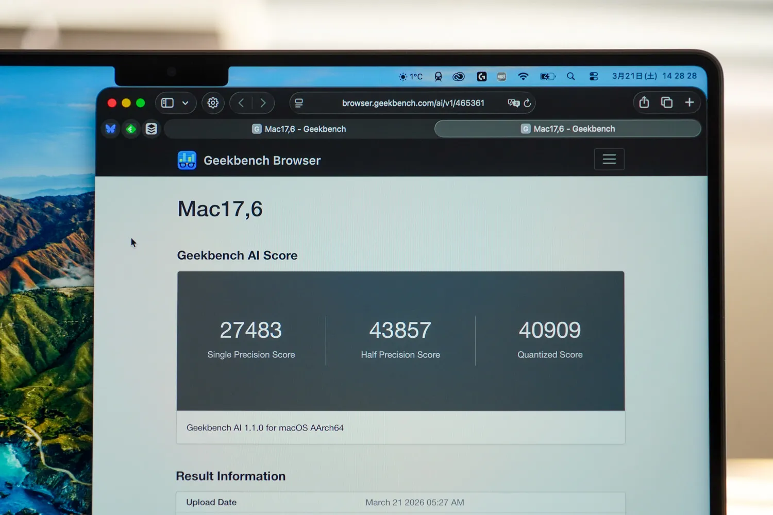Open Control Center in the menu bar
The width and height of the screenshot is (773, 515).
pos(594,76)
